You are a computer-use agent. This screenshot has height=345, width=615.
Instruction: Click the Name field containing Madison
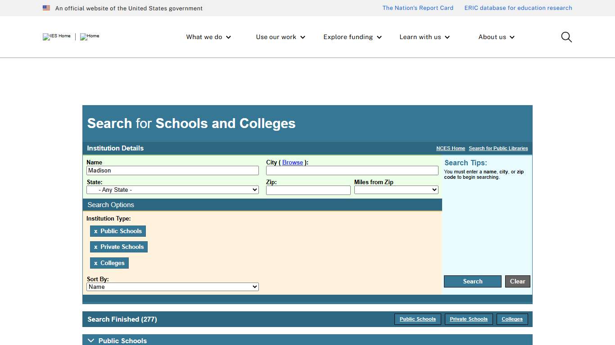coord(172,170)
